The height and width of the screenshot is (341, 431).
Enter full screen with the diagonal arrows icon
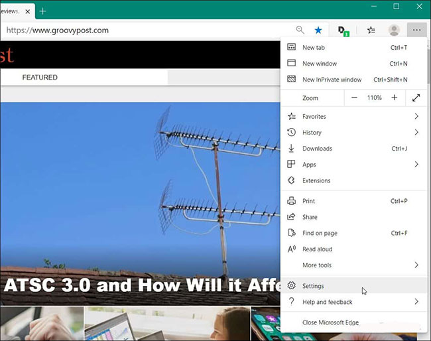click(x=416, y=98)
